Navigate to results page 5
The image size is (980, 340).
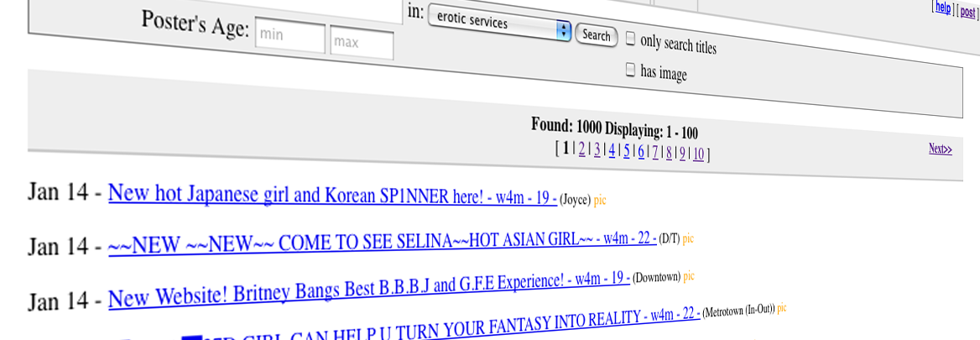(x=626, y=151)
